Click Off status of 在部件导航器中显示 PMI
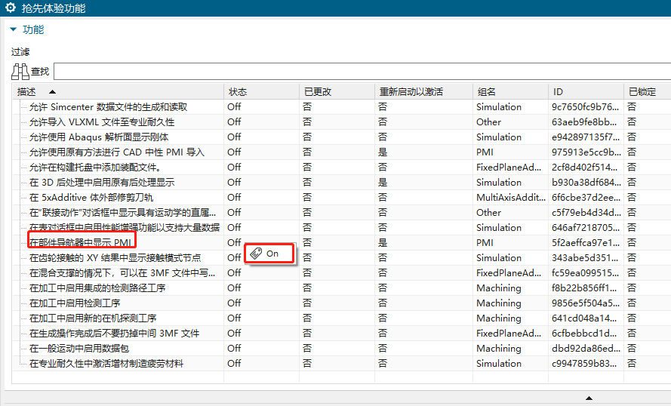The image size is (671, 406). pyautogui.click(x=234, y=242)
